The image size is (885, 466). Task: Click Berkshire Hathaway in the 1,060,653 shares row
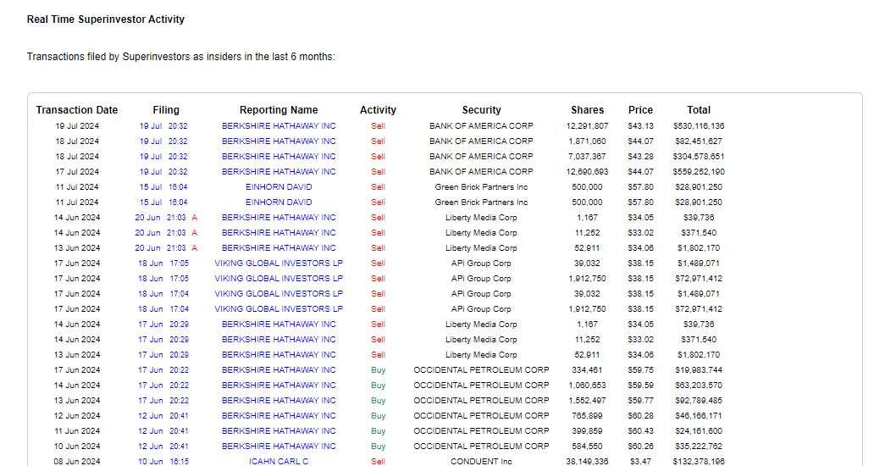(x=279, y=386)
